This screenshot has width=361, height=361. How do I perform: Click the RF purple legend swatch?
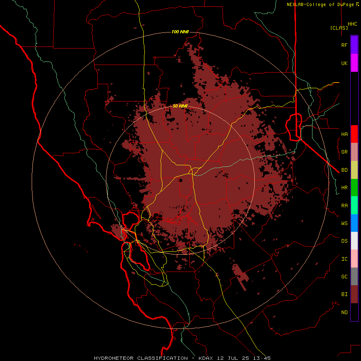(x=354, y=45)
